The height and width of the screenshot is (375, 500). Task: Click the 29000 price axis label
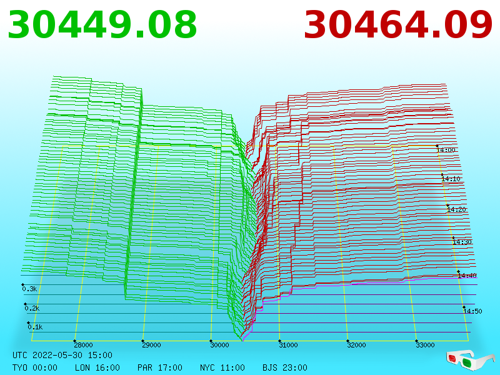pyautogui.click(x=151, y=345)
